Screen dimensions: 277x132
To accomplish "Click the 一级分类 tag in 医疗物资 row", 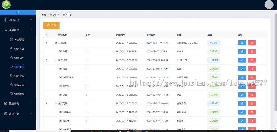I will click(214, 60).
